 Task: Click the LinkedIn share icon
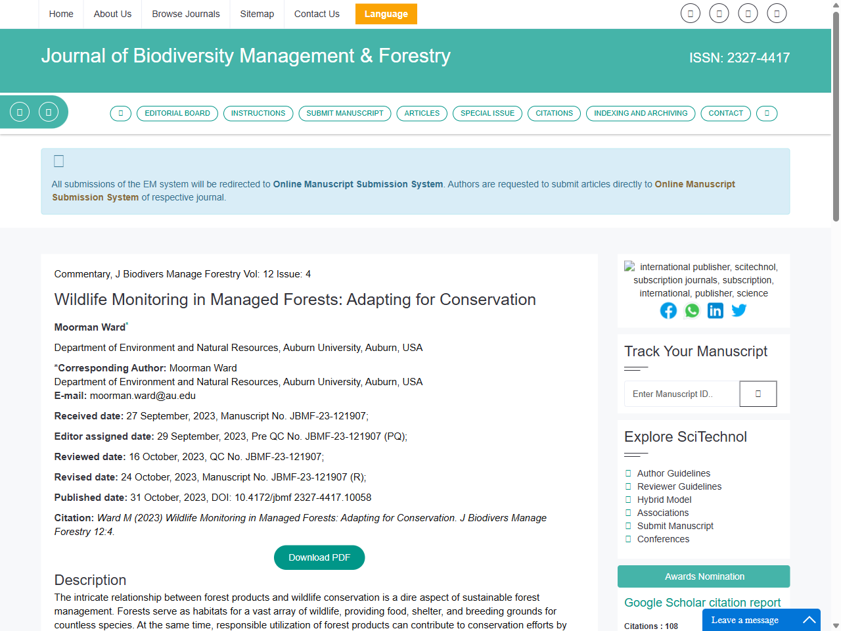(x=716, y=311)
